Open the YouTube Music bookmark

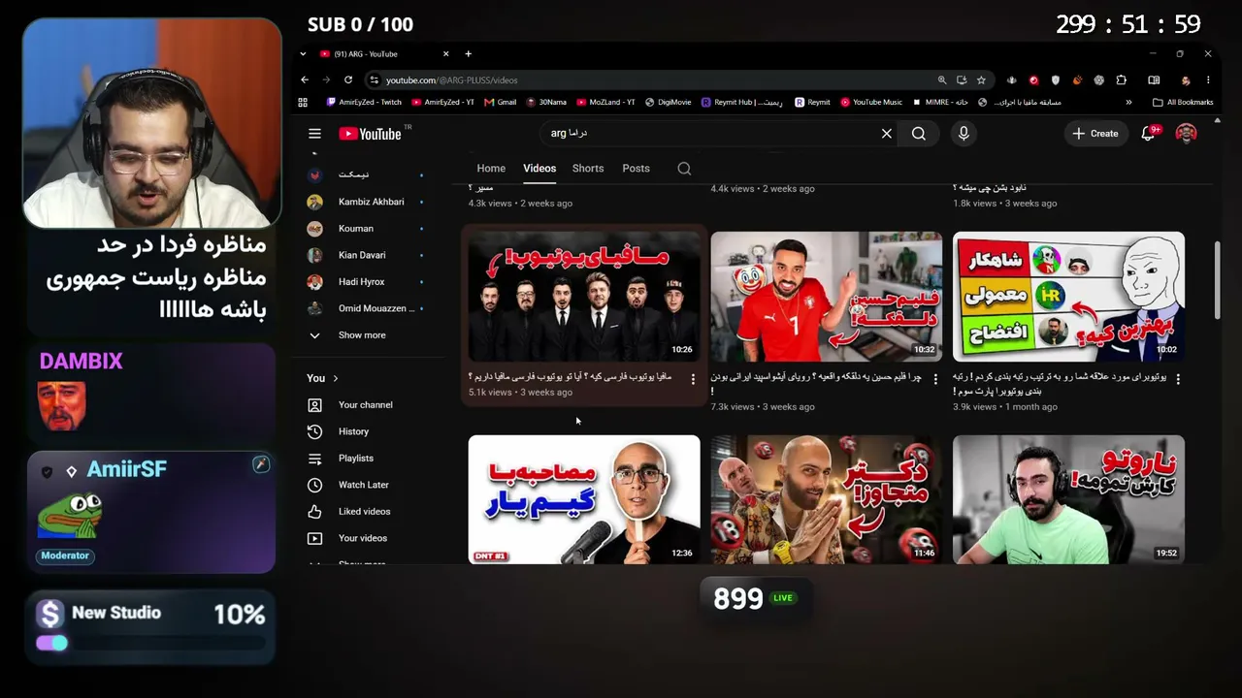[871, 102]
